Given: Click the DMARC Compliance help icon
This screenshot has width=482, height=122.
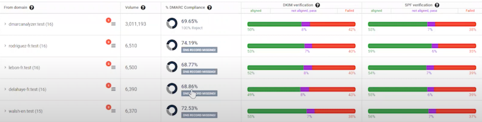Looking at the screenshot, I should (209, 8).
